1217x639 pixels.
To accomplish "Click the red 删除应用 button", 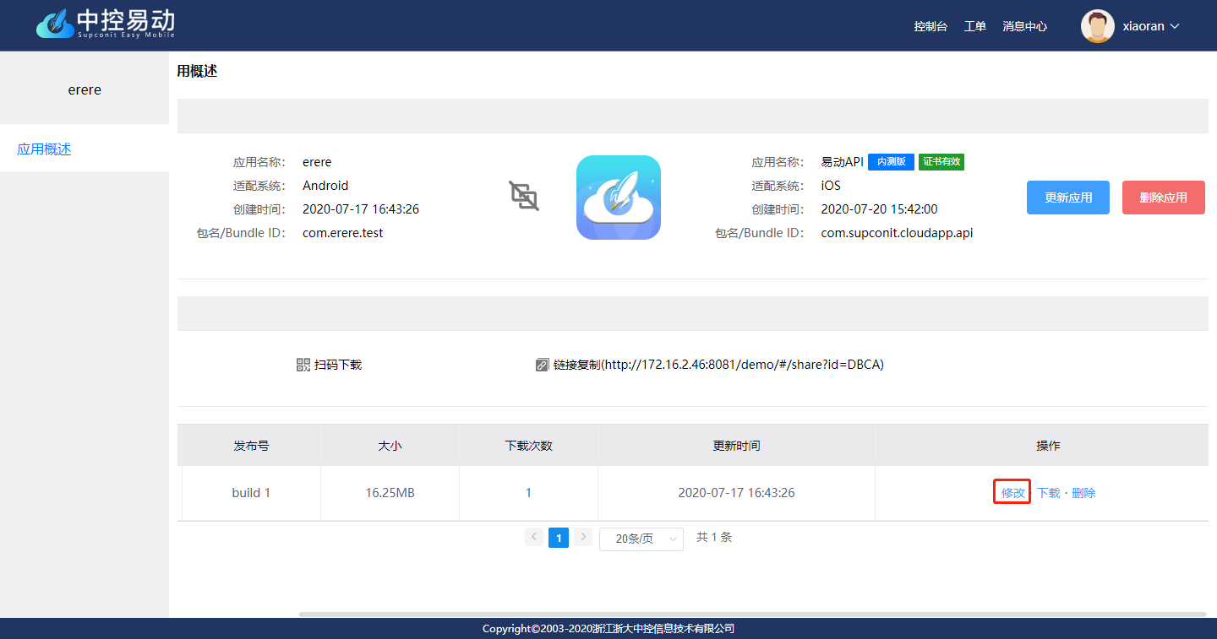I will (x=1164, y=198).
